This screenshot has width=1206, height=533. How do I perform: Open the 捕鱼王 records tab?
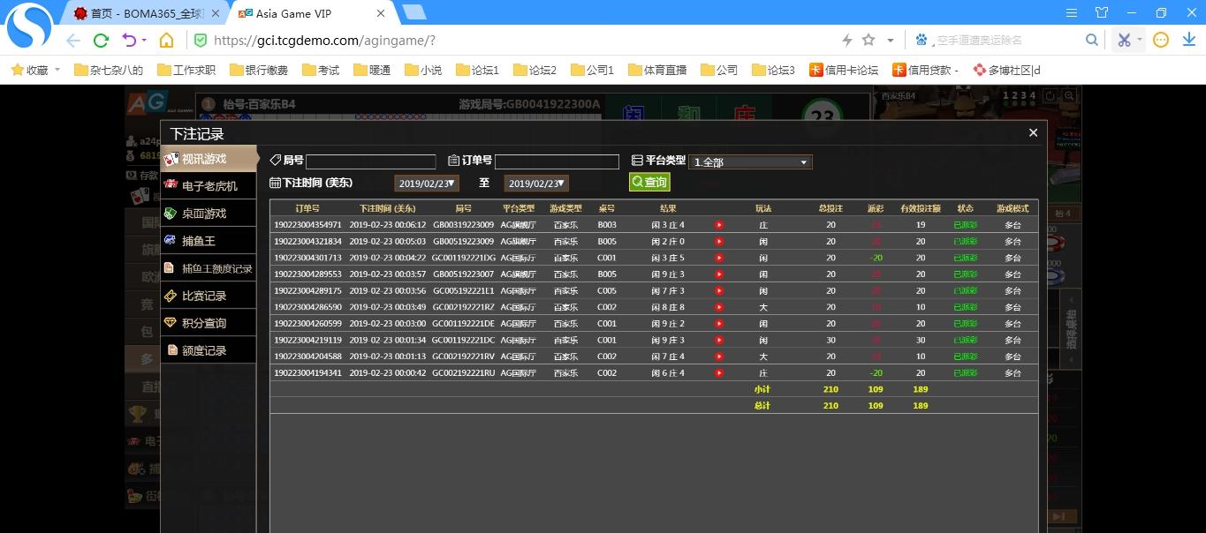click(x=209, y=241)
